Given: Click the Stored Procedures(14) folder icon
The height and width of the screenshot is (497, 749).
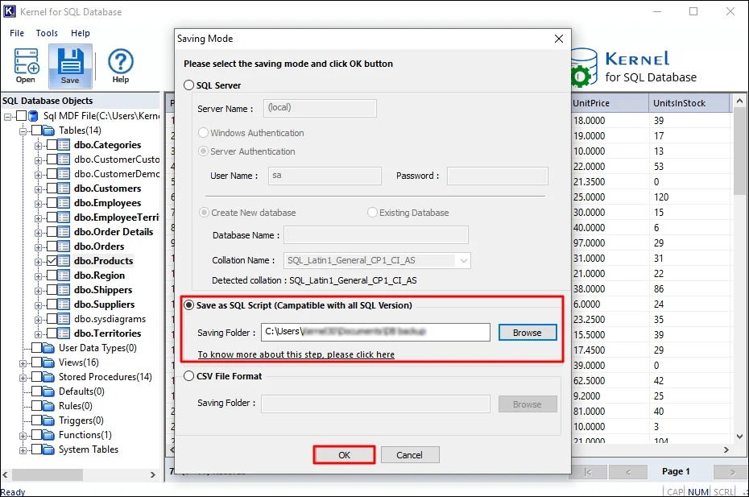Looking at the screenshot, I should [48, 377].
